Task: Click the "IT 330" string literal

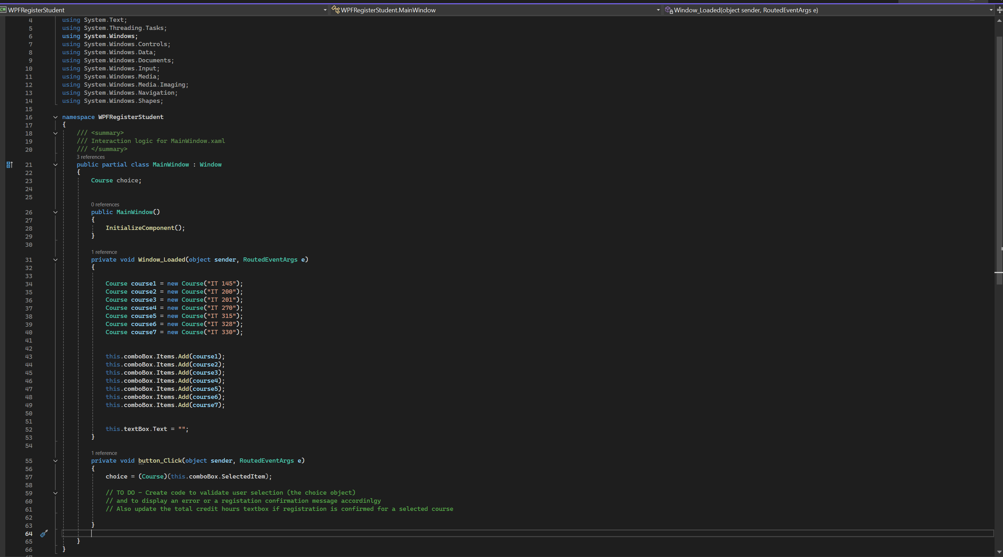Action: point(221,332)
